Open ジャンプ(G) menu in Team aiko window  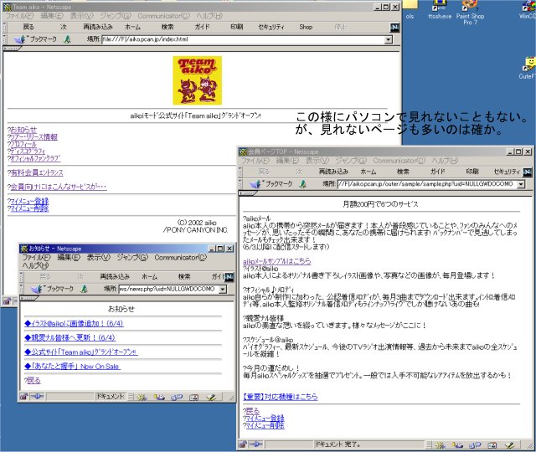[116, 16]
